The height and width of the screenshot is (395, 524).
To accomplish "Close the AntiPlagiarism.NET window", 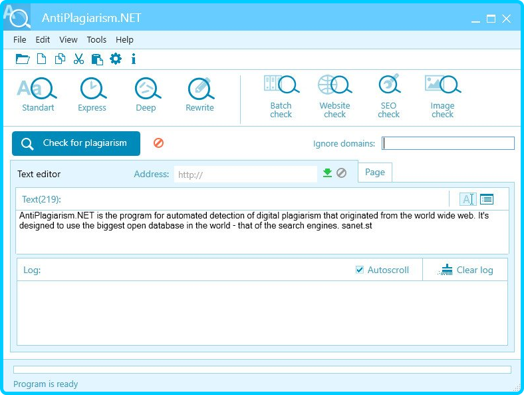I will pos(506,19).
